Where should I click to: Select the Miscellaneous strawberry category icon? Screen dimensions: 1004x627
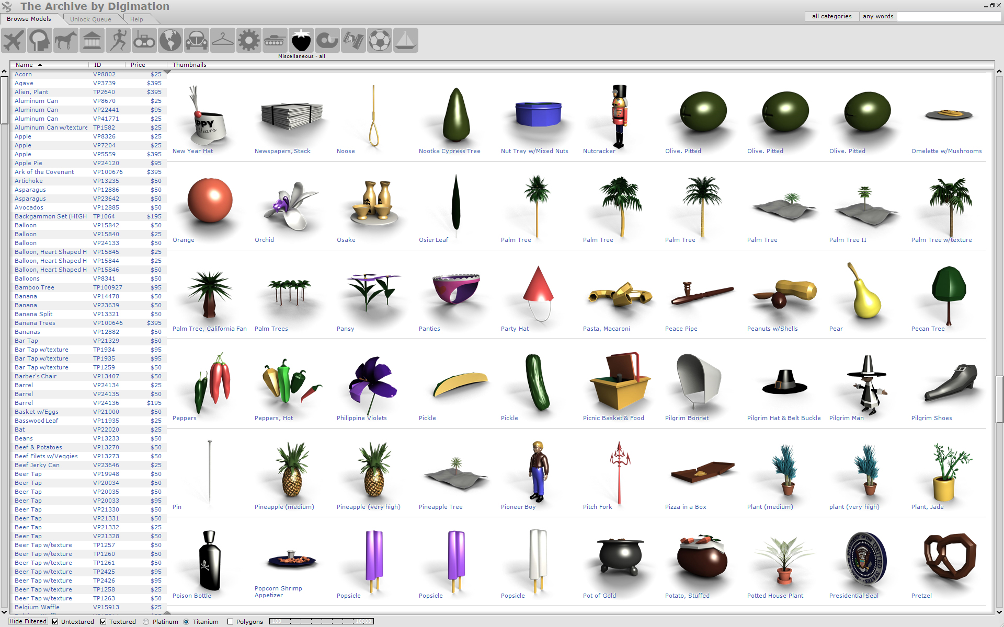click(301, 40)
